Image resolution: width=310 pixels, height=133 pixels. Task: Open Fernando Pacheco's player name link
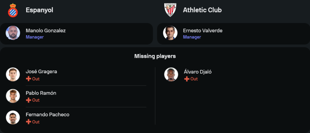(x=47, y=114)
